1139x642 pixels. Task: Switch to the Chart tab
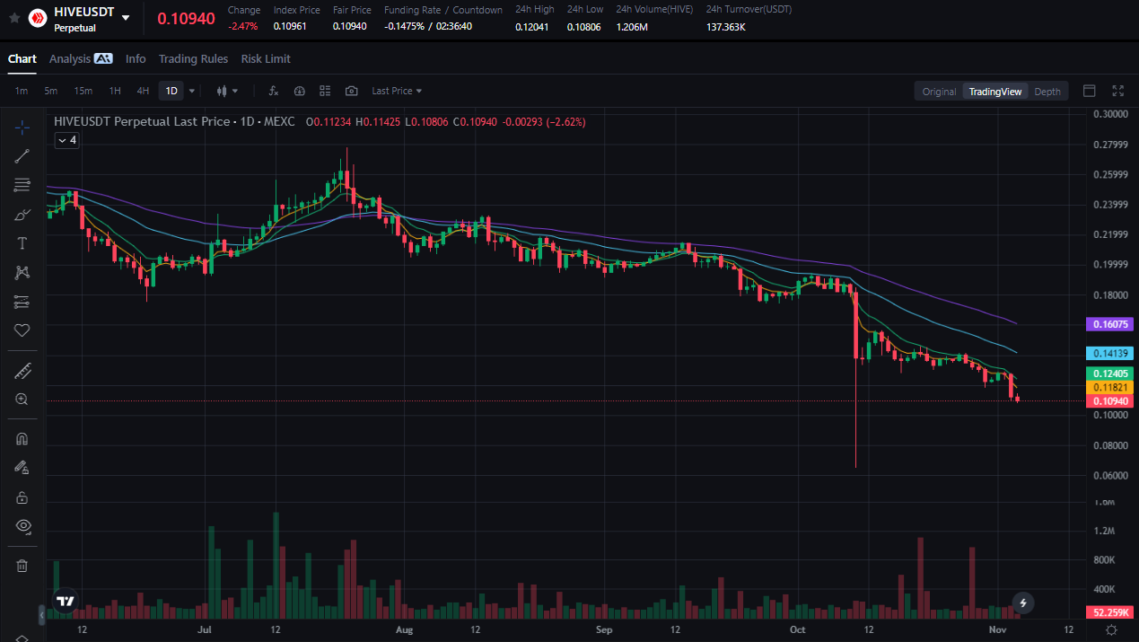click(x=22, y=58)
